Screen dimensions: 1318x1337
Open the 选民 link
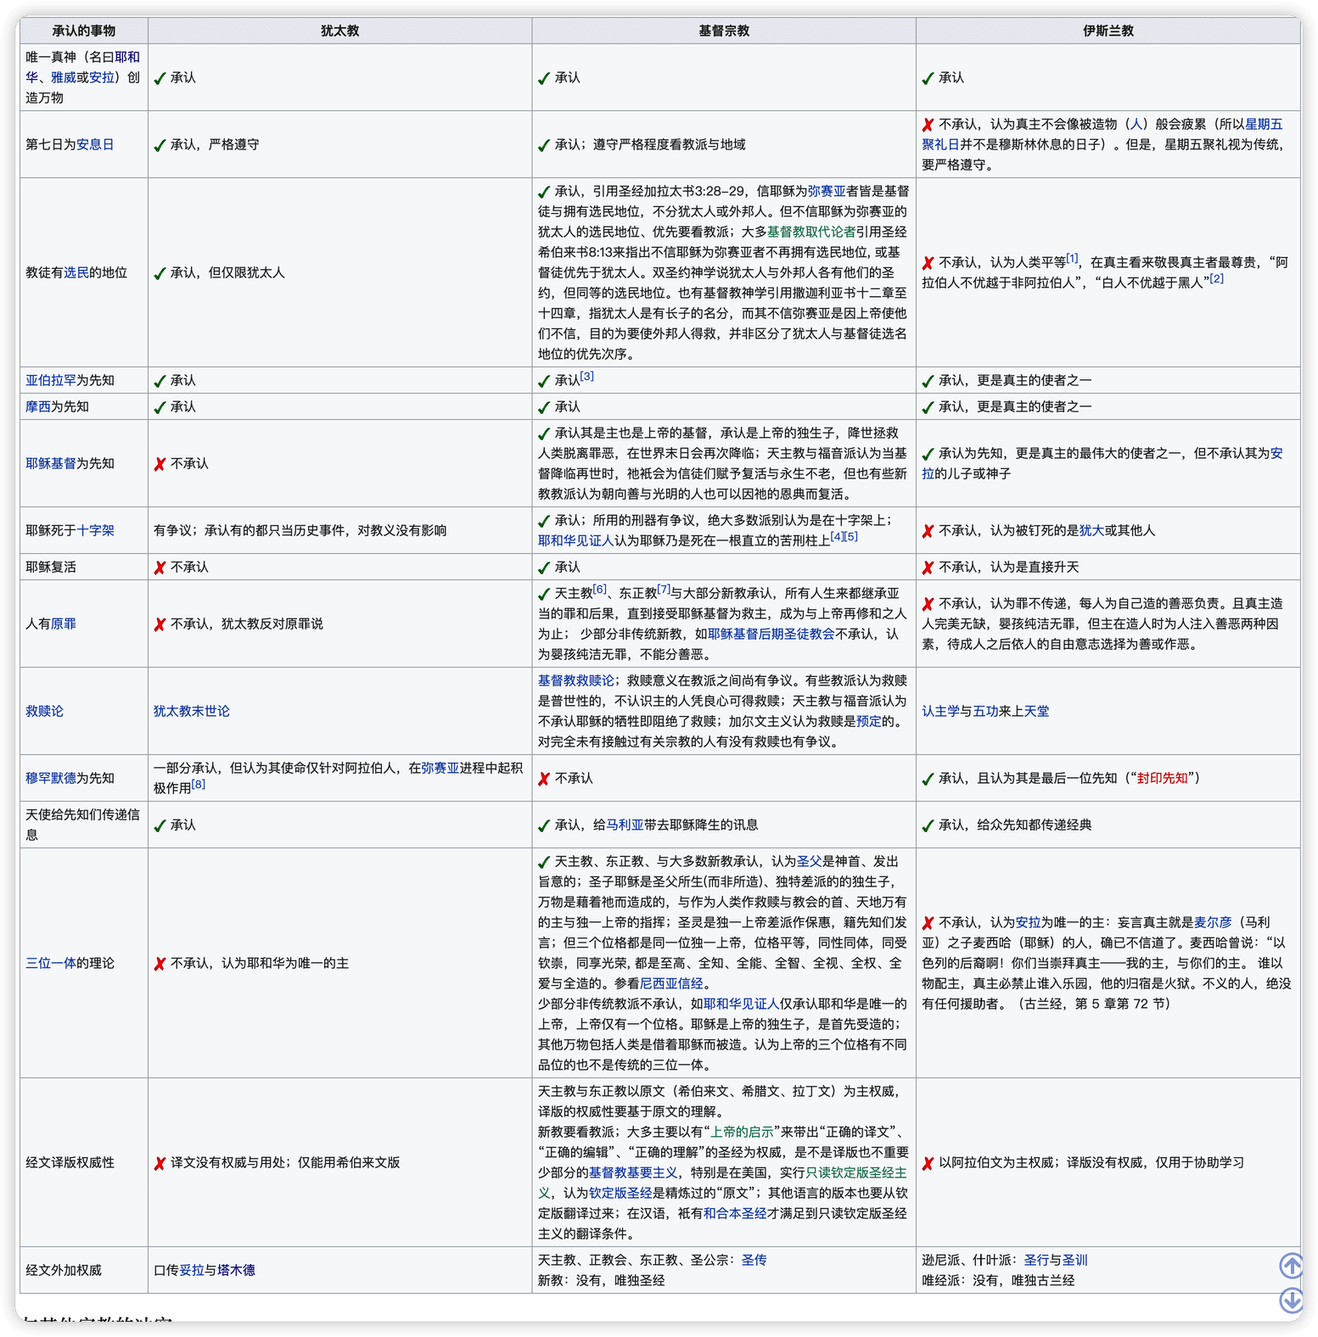76,272
